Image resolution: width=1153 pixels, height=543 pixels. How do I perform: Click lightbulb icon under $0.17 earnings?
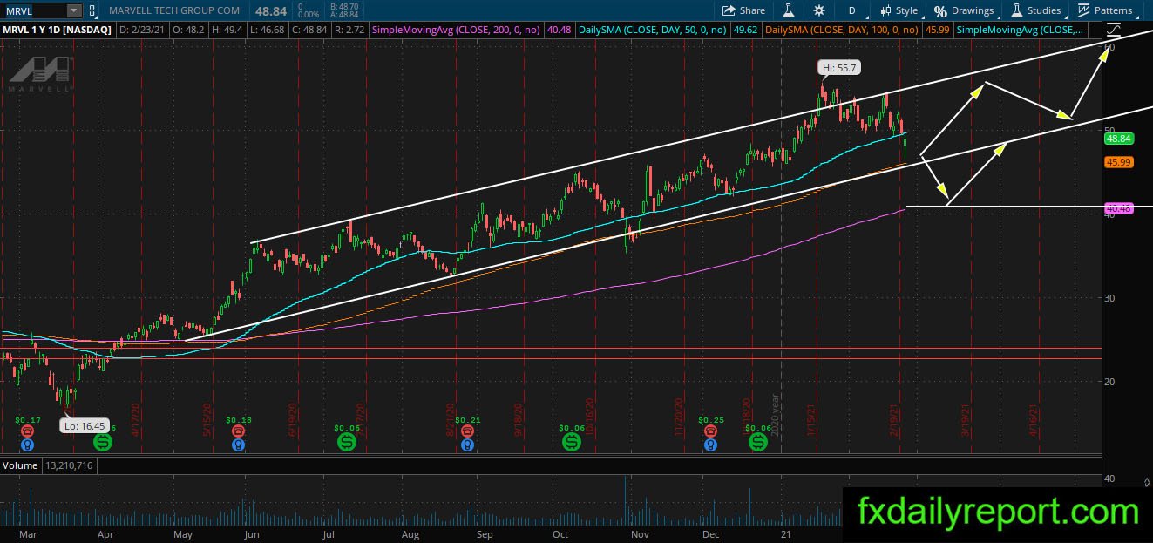pyautogui.click(x=27, y=444)
